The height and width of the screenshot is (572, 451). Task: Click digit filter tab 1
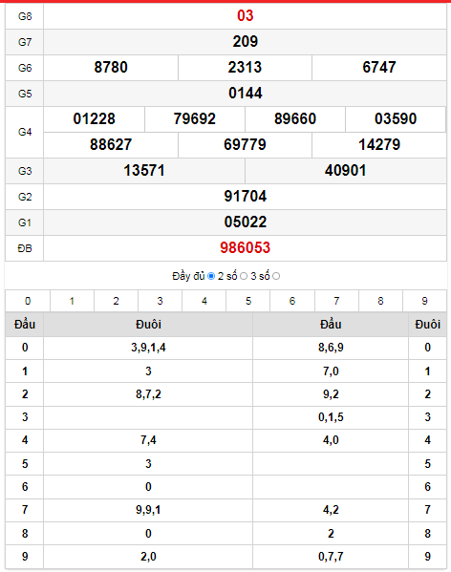(72, 301)
